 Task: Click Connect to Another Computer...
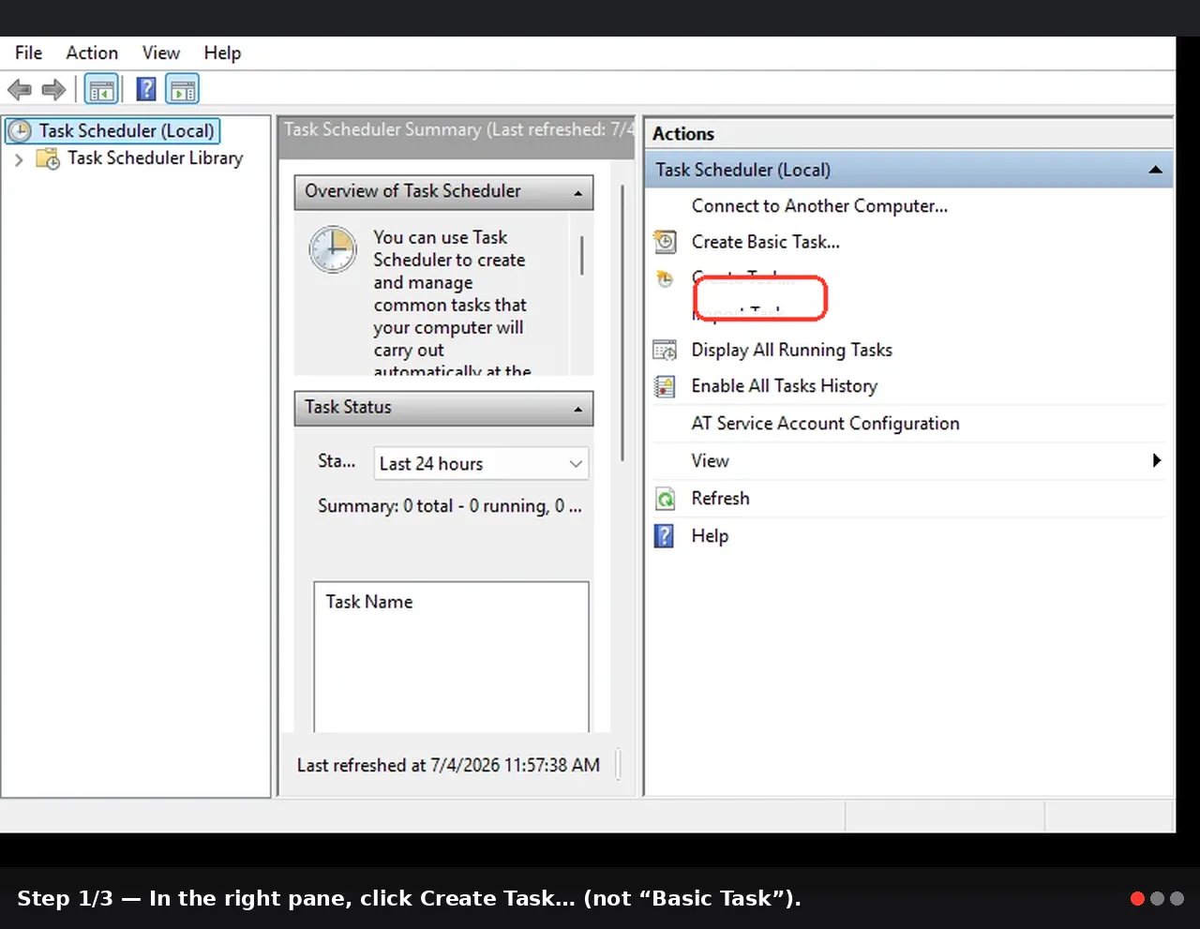click(819, 206)
